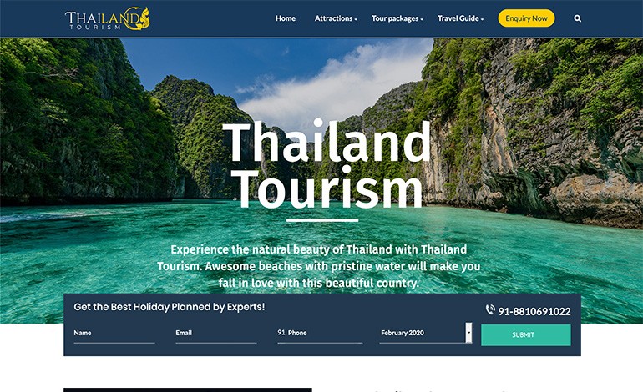Screen dimensions: 643x392
Task: Click the phone number 91-8810691022
Action: (534, 312)
